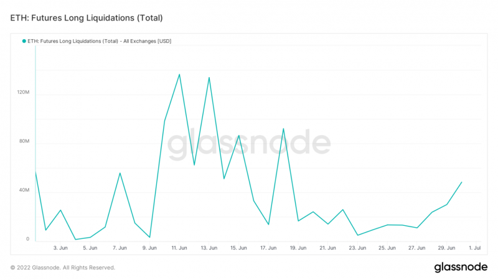Click the 25. Jun x-axis label
The image size is (498, 280).
coord(387,248)
